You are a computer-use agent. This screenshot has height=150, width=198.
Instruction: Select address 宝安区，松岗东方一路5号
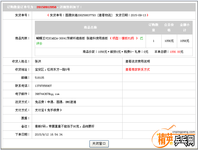pyautogui.click(x=52, y=70)
